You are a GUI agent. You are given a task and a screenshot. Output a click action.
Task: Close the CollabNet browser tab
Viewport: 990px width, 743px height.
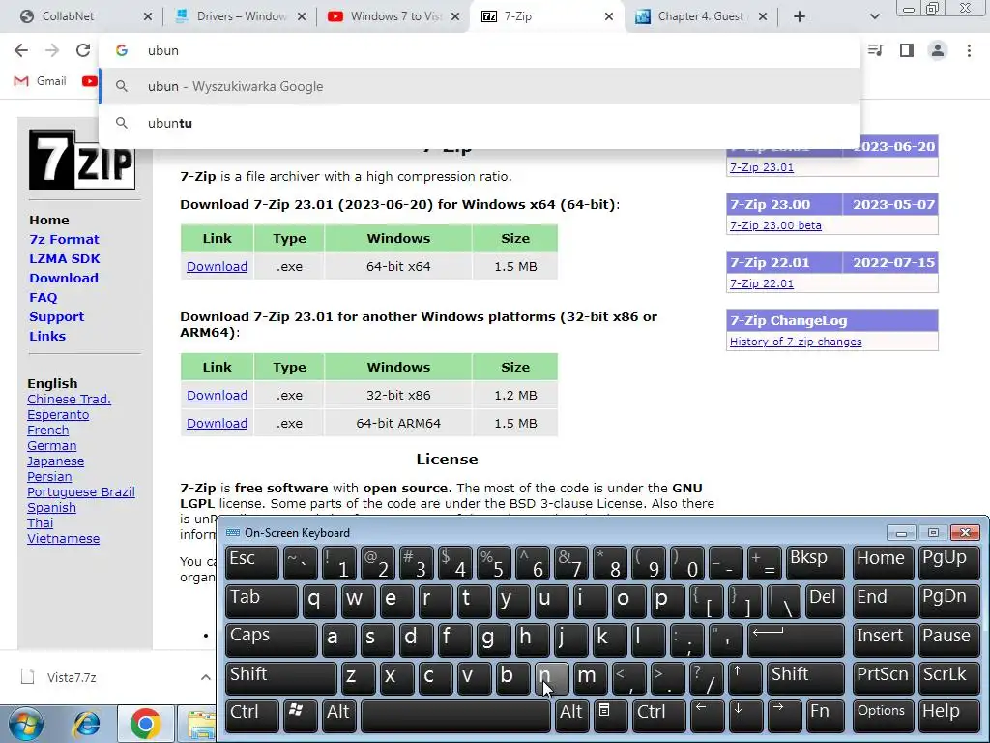tap(148, 16)
